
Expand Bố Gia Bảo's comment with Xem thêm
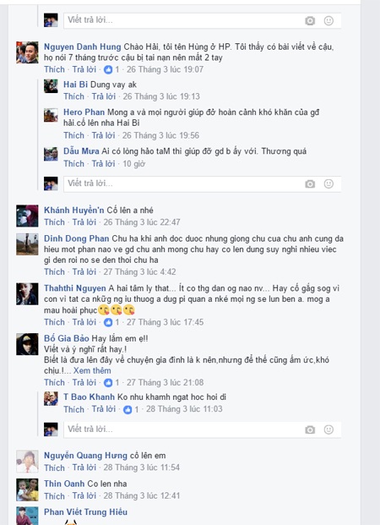click(x=92, y=370)
